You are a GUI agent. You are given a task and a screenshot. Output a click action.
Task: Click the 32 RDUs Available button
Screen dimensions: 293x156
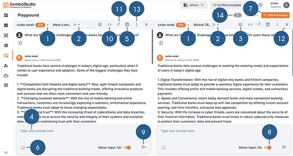(x=227, y=5)
